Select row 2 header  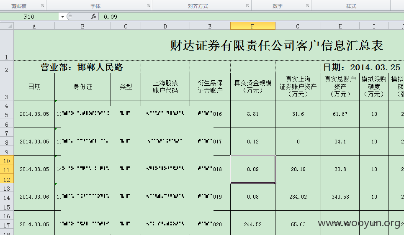(7, 67)
